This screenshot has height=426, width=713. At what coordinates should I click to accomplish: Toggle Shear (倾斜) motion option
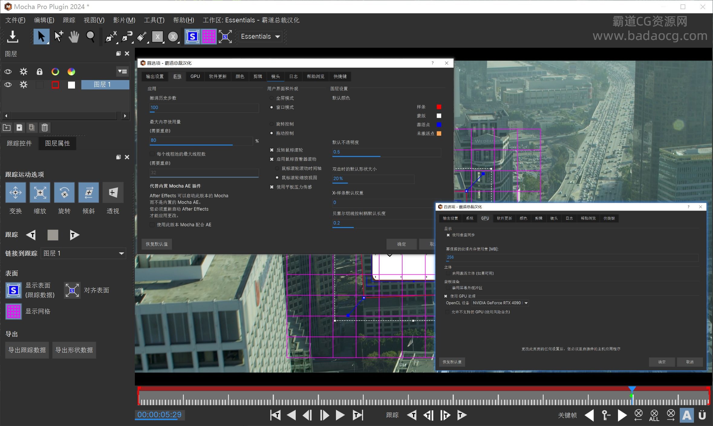[89, 192]
